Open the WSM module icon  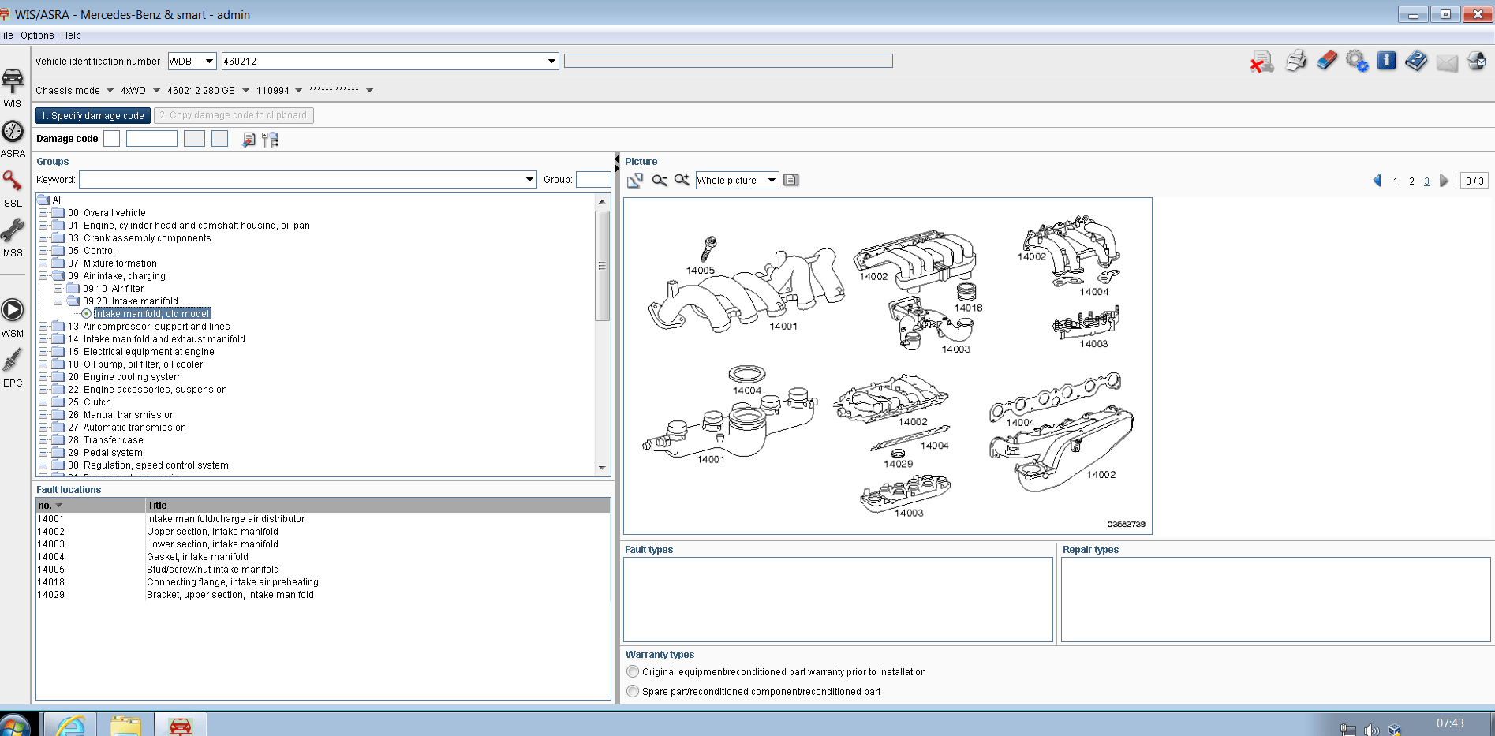tap(13, 311)
